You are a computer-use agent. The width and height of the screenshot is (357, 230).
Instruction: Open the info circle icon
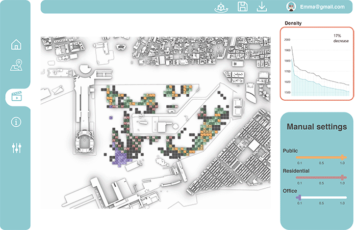point(16,122)
